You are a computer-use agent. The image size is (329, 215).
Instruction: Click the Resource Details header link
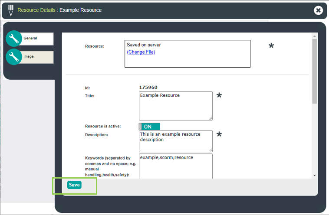pos(36,10)
